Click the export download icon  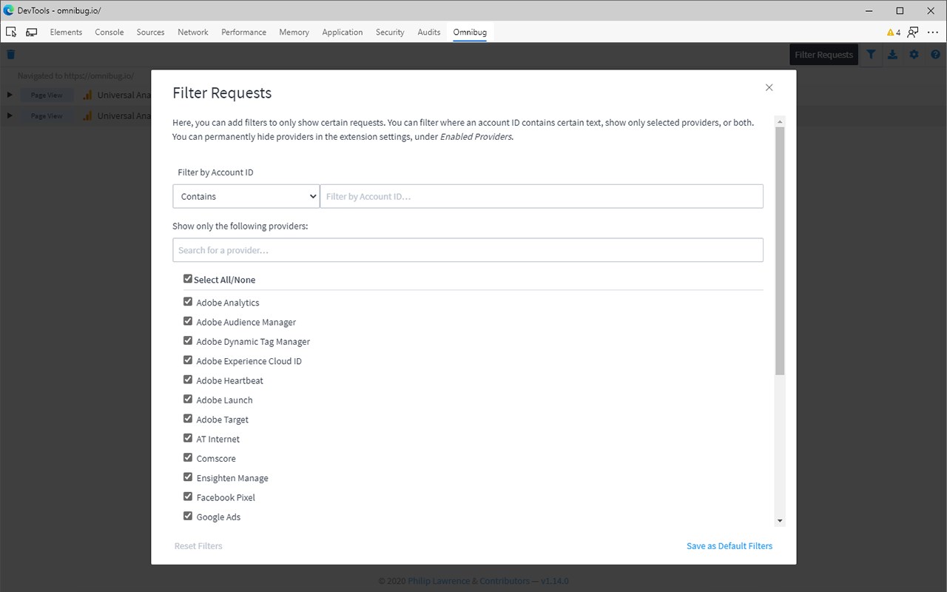893,54
